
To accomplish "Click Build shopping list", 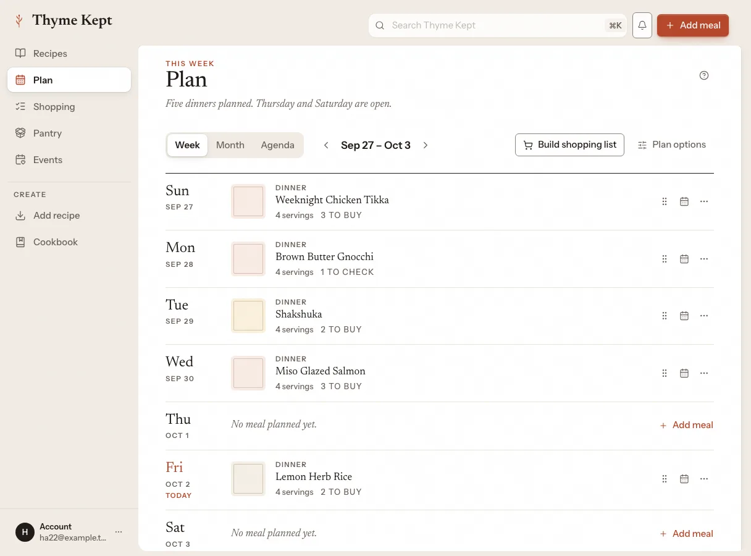I will 569,145.
